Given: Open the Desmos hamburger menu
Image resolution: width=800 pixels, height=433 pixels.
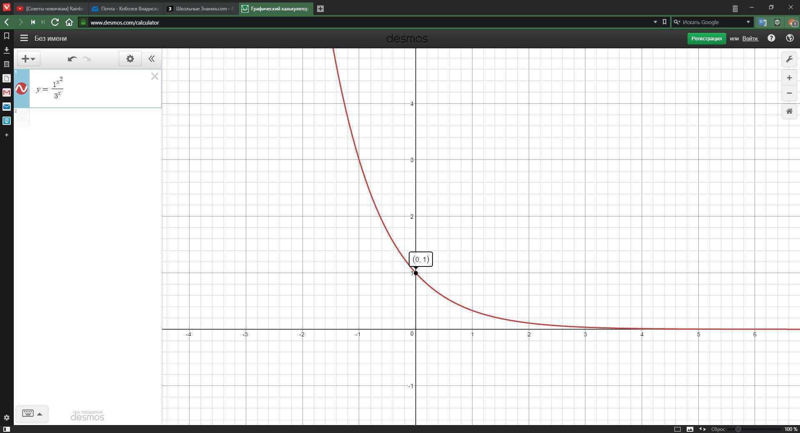Looking at the screenshot, I should coord(24,38).
